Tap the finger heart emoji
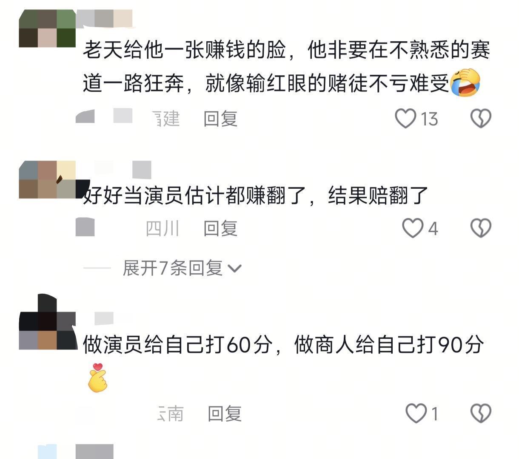The width and height of the screenshot is (519, 459). [x=97, y=377]
